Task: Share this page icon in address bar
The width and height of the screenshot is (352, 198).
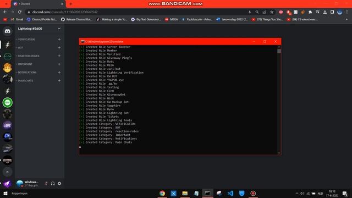Action: tap(265, 12)
